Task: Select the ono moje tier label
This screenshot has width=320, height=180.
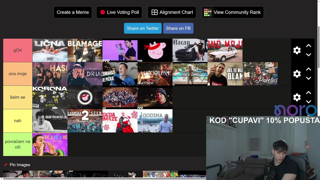Action: 18,74
